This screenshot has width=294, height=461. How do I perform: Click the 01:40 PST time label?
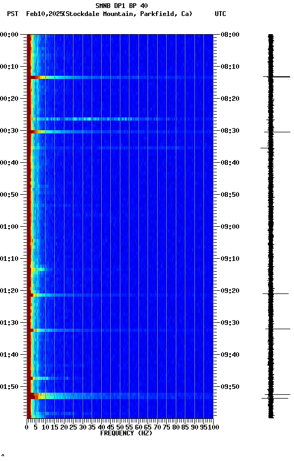pos(9,355)
